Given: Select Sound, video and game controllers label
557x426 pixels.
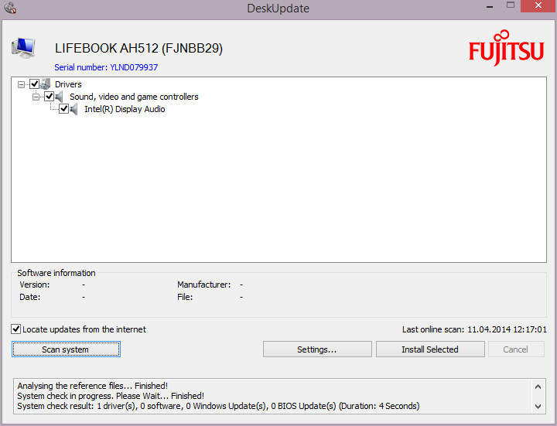Looking at the screenshot, I should click(x=134, y=97).
